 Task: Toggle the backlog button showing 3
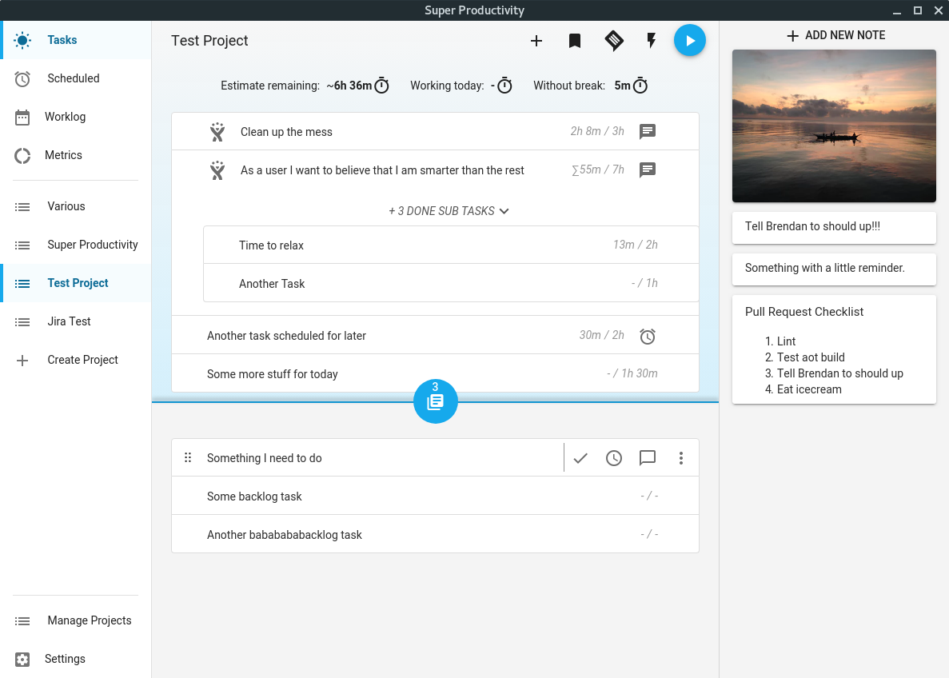pos(435,401)
